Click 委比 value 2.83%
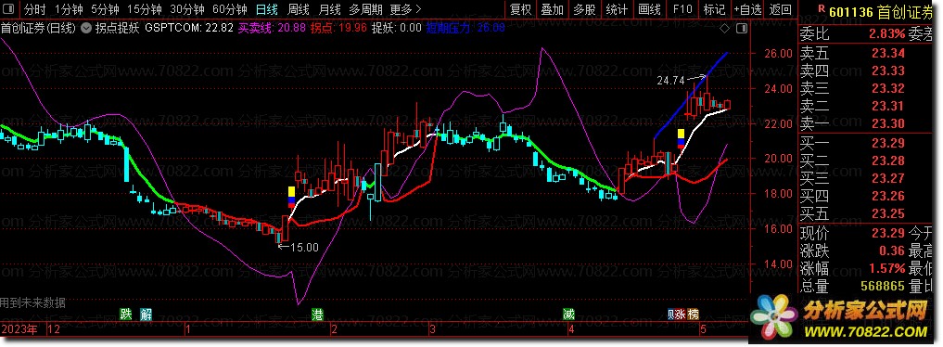 coord(887,33)
